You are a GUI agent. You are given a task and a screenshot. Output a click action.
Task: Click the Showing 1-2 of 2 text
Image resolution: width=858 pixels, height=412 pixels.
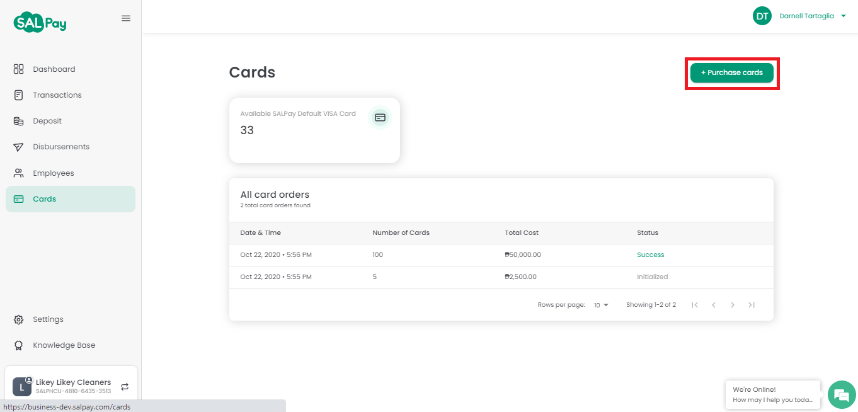[651, 305]
